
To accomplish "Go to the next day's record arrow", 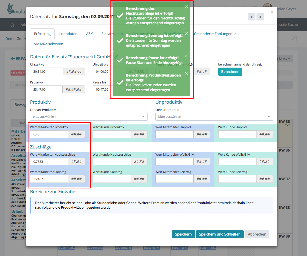I will click(260, 17).
